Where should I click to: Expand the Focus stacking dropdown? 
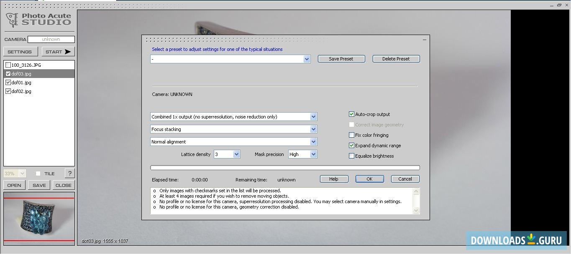pyautogui.click(x=313, y=129)
